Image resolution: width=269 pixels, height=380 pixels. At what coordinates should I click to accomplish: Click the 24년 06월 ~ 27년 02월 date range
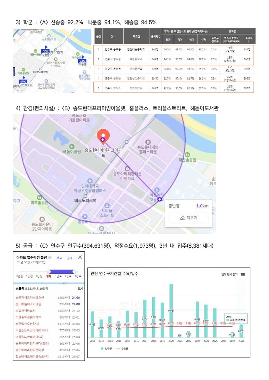tap(31, 262)
